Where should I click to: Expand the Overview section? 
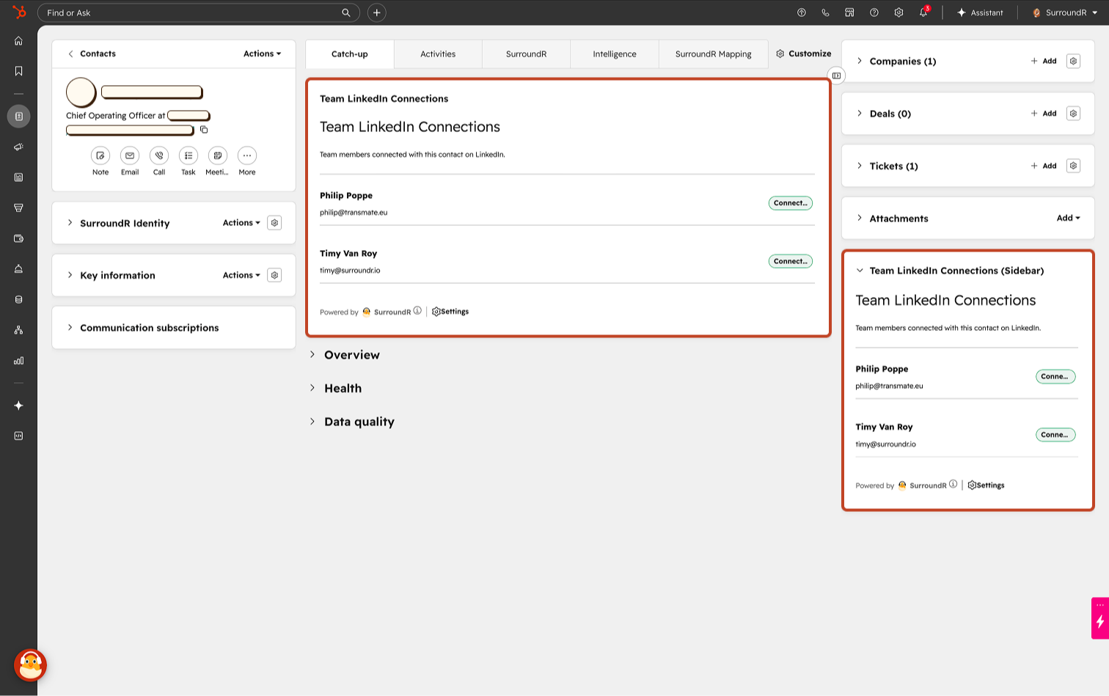tap(312, 355)
